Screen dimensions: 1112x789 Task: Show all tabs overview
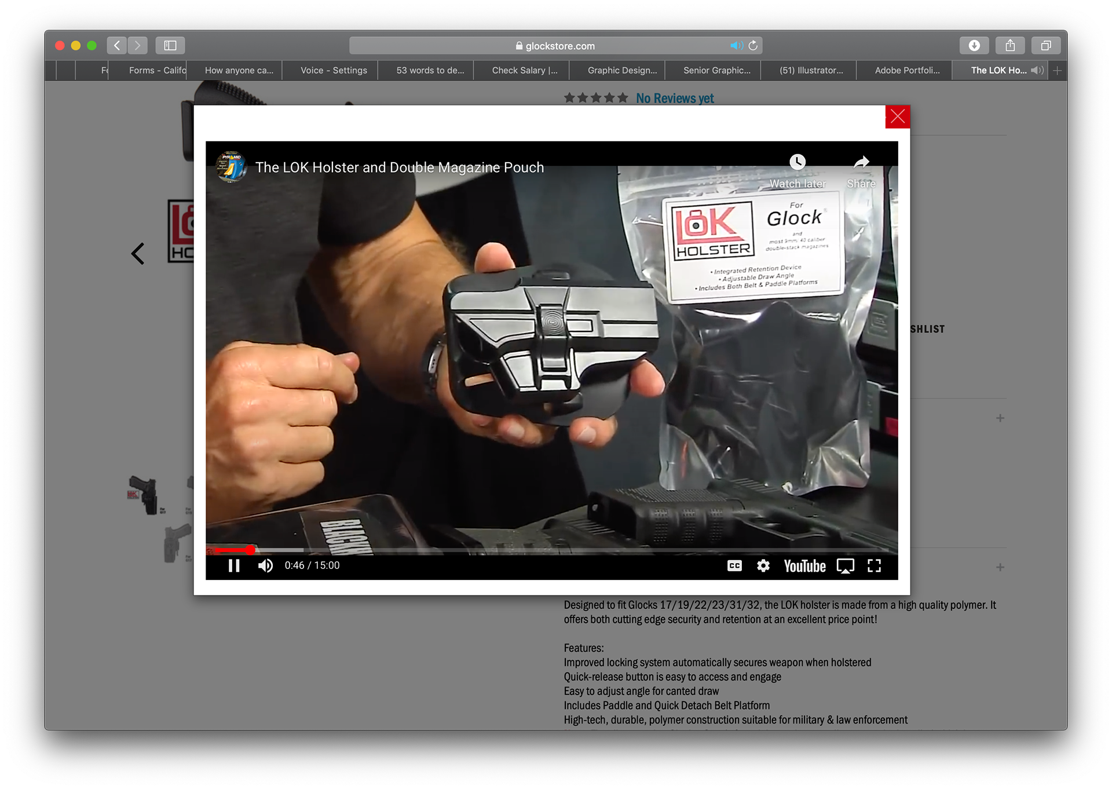tap(1046, 45)
